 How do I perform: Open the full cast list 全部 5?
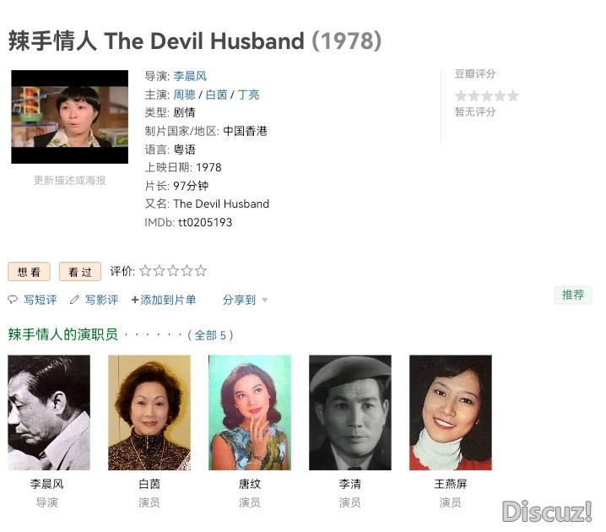click(210, 335)
